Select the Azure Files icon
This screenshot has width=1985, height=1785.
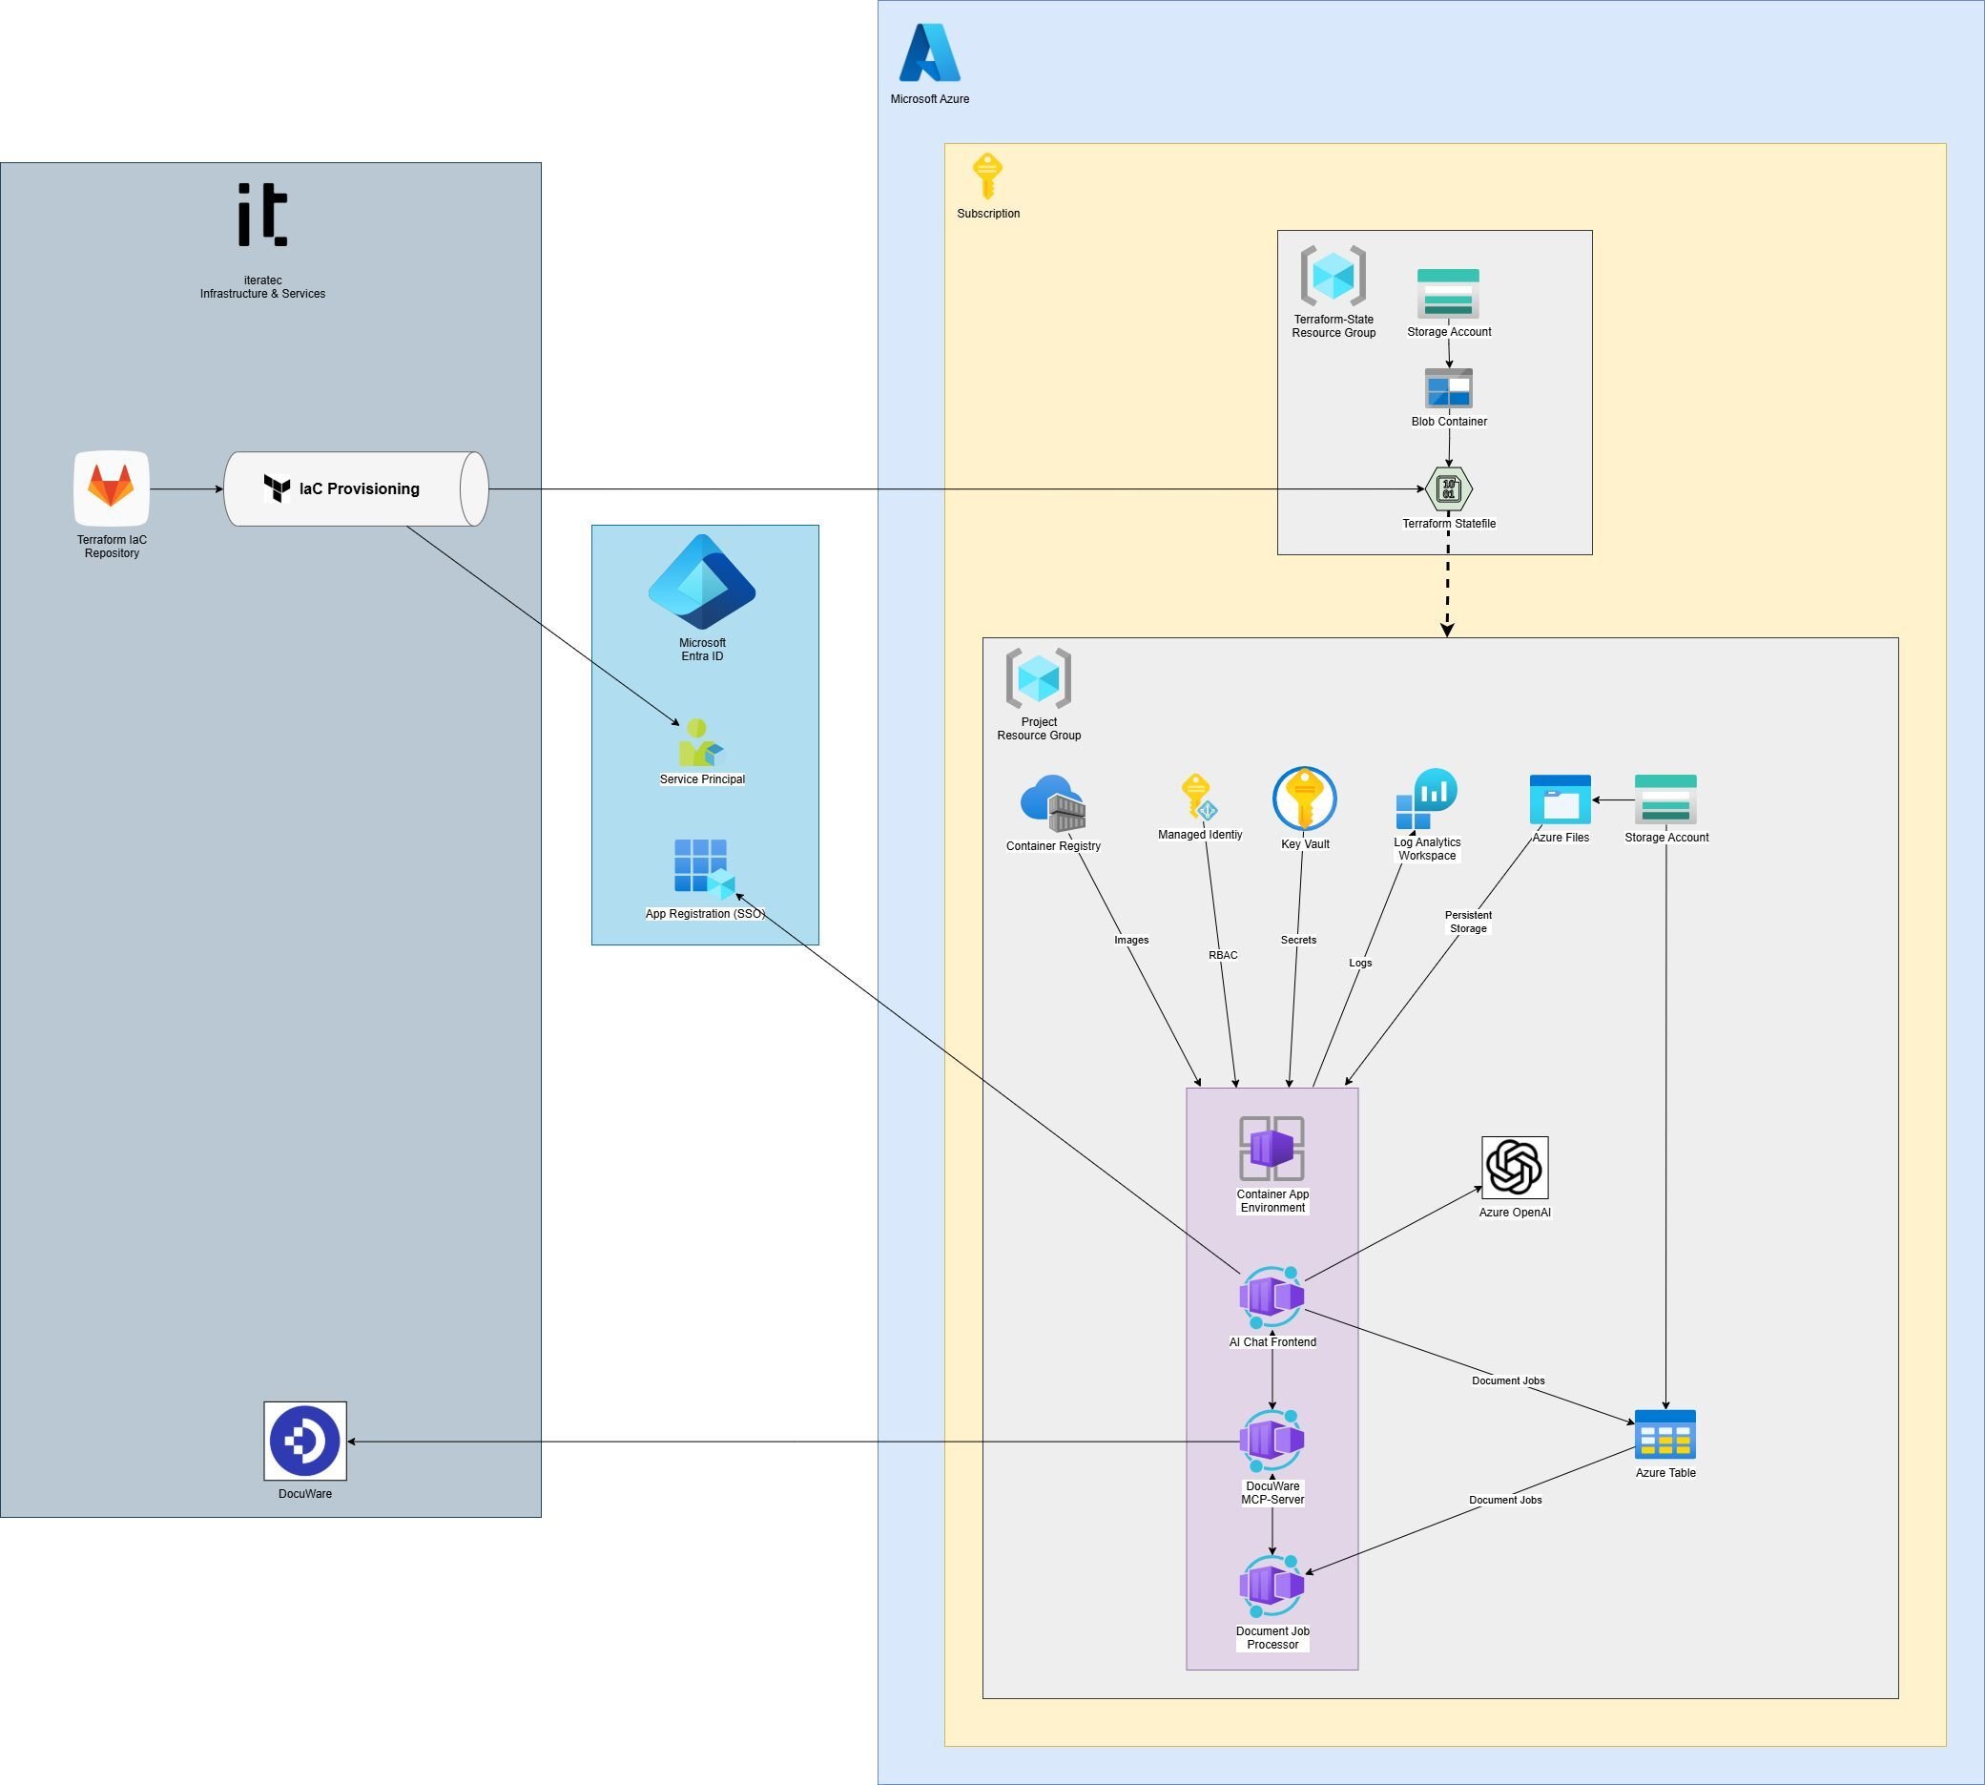click(x=1561, y=799)
